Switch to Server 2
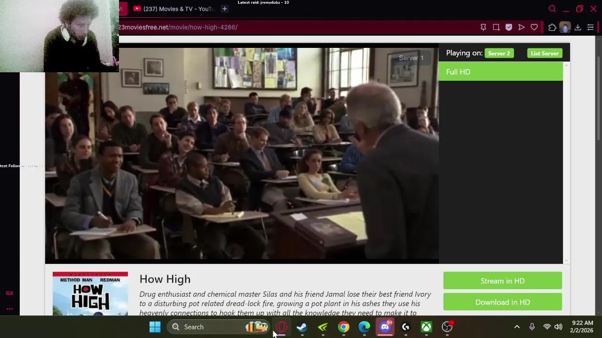The height and width of the screenshot is (338, 602). (x=499, y=53)
